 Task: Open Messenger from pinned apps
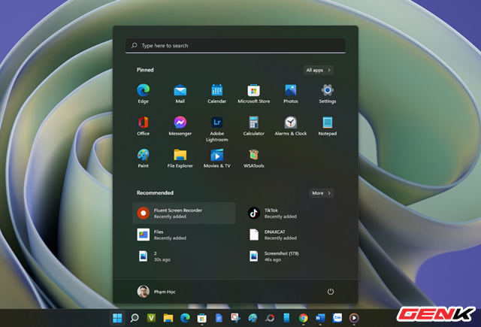point(180,126)
